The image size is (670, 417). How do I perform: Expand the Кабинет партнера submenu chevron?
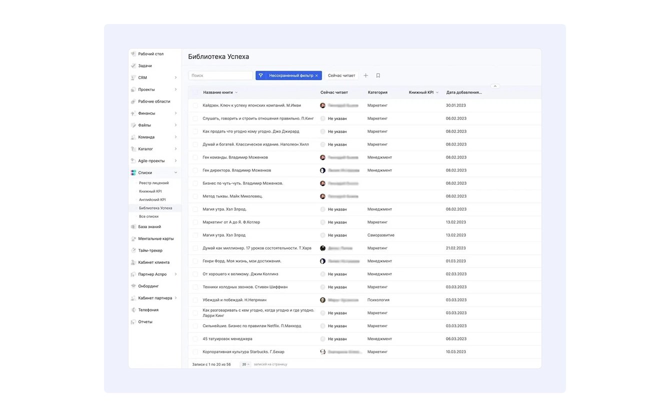pyautogui.click(x=175, y=298)
